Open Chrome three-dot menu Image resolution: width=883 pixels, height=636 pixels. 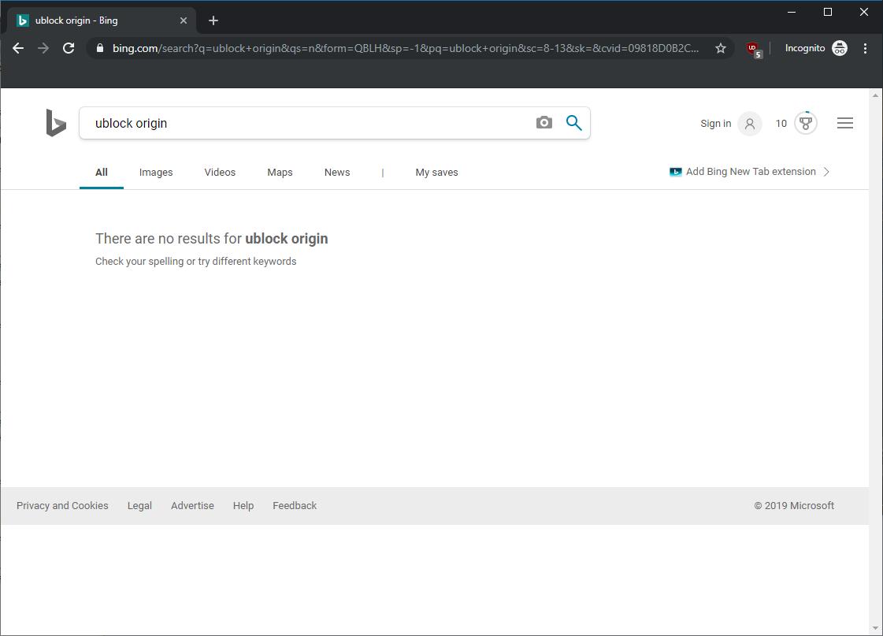pyautogui.click(x=865, y=48)
